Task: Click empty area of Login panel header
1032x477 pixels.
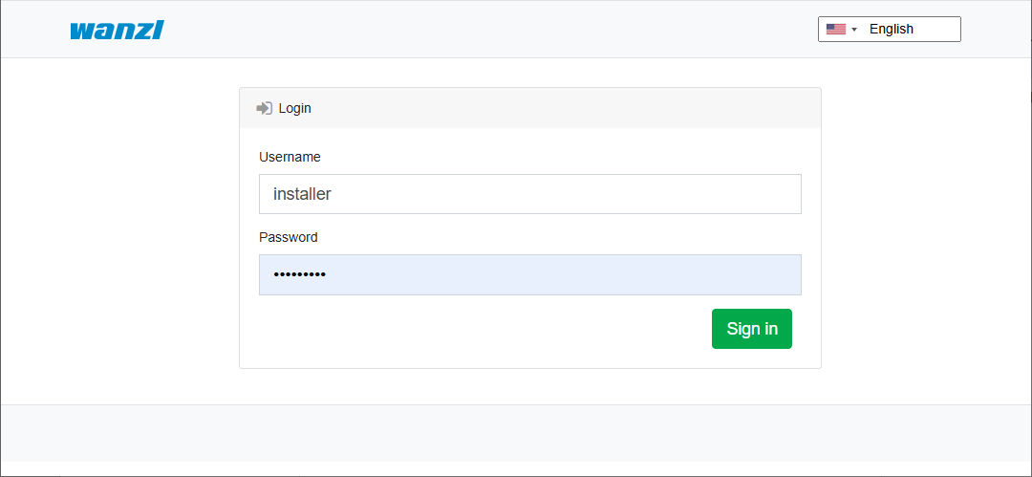Action: click(573, 108)
